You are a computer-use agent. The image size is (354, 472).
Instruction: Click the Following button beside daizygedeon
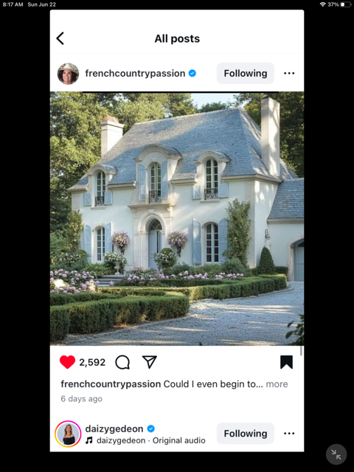point(246,434)
